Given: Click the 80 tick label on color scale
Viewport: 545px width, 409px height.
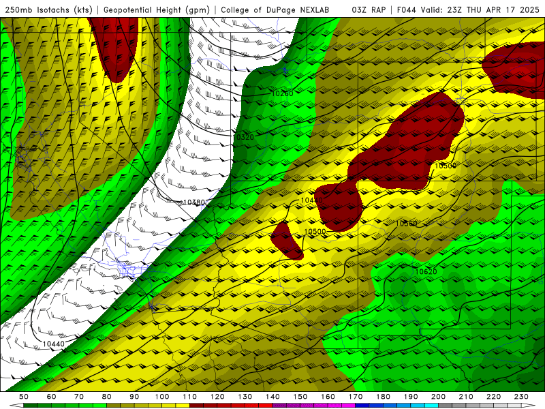Looking at the screenshot, I should click(107, 397).
